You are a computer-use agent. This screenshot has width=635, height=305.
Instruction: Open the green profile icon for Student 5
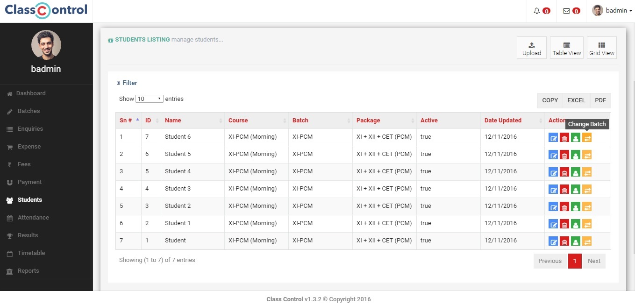pos(576,155)
